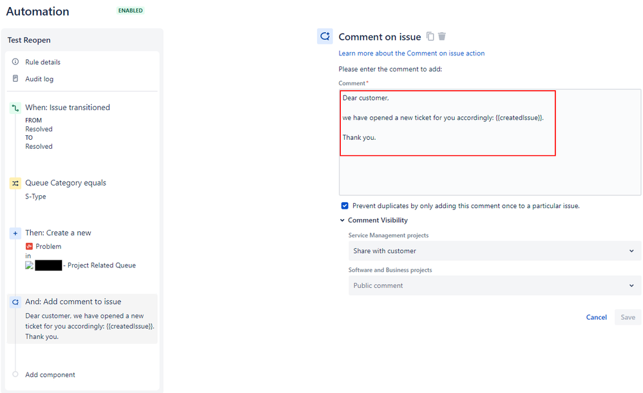
Task: Click the Test Reopen rule name
Action: tap(29, 40)
